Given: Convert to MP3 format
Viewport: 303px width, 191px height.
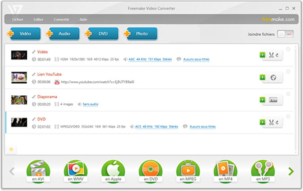Looking at the screenshot, I should [x=263, y=171].
